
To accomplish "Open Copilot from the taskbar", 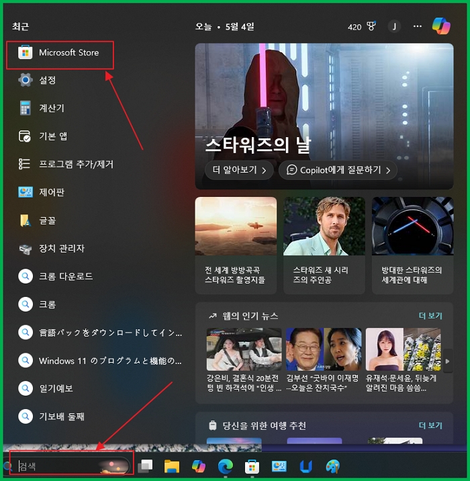I will tap(198, 466).
